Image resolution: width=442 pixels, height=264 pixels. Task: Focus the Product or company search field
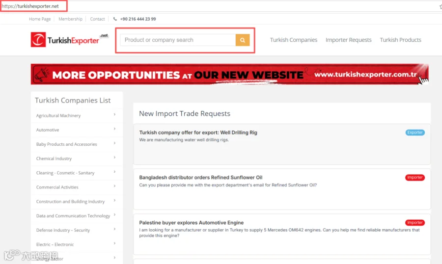coord(178,40)
